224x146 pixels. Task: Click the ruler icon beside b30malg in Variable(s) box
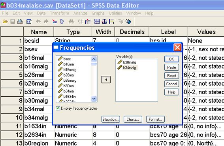(120, 62)
